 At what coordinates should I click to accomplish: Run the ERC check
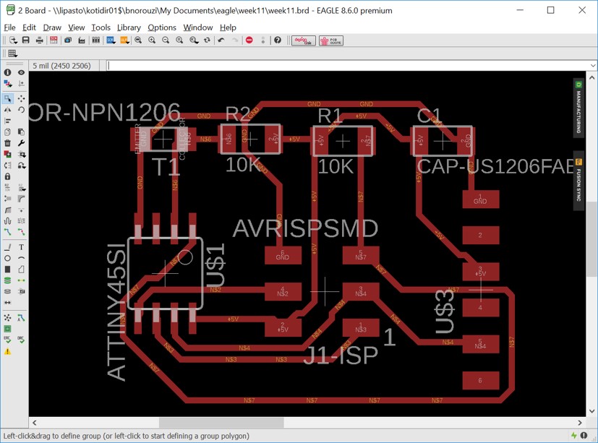pos(8,340)
